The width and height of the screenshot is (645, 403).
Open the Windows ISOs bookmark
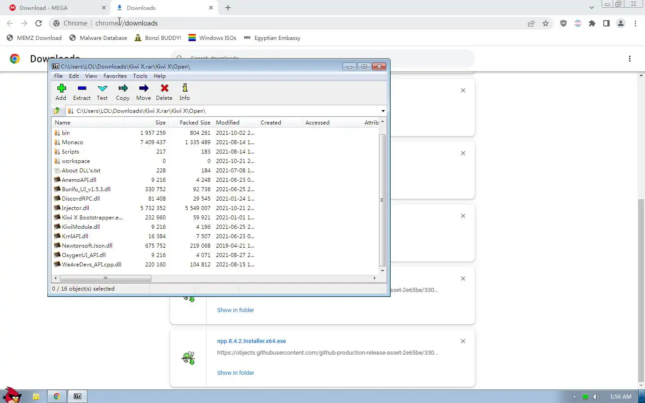212,38
